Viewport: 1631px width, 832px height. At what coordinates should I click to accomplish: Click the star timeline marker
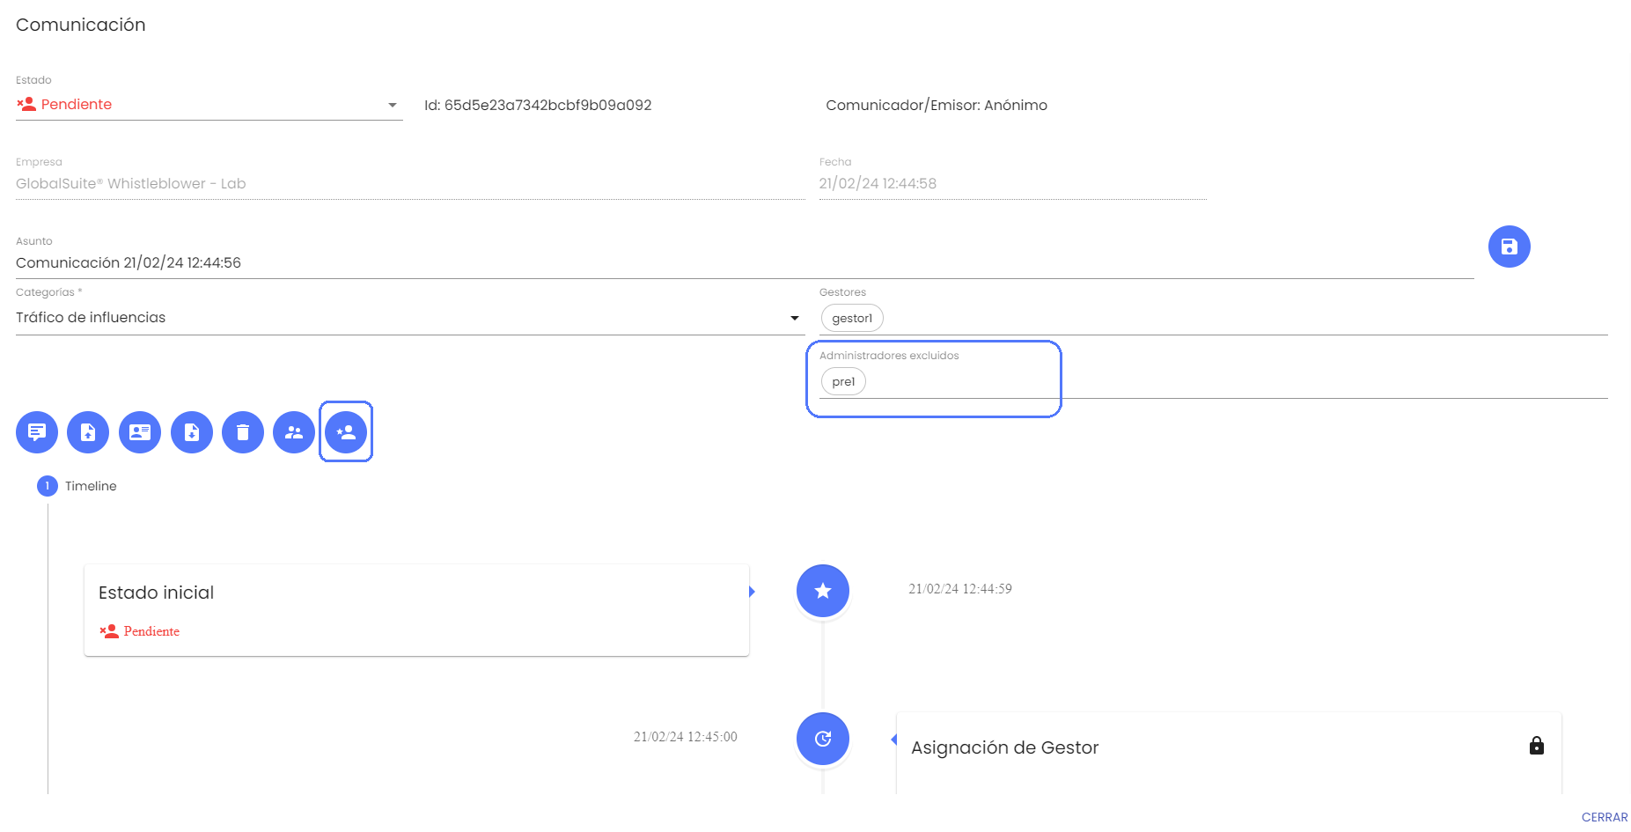[822, 591]
